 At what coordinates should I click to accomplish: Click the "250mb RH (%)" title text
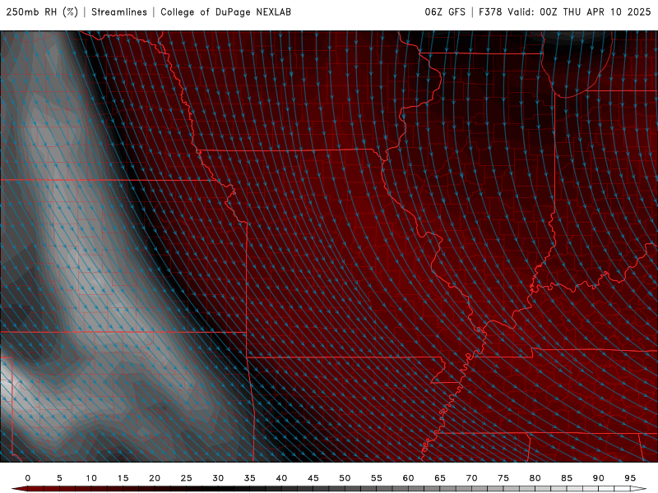click(43, 12)
